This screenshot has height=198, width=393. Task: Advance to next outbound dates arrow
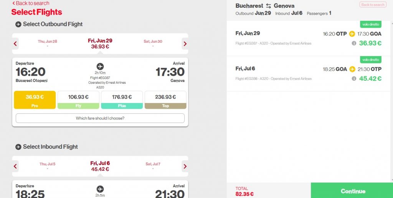(185, 44)
